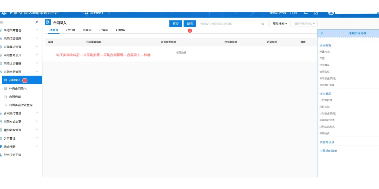Viewport: 379px width, 189px height.
Task: Click 采购预算管理 menu label
Action: point(12,30)
